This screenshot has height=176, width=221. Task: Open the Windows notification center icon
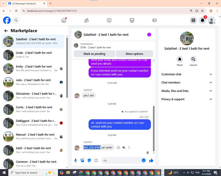point(216,172)
